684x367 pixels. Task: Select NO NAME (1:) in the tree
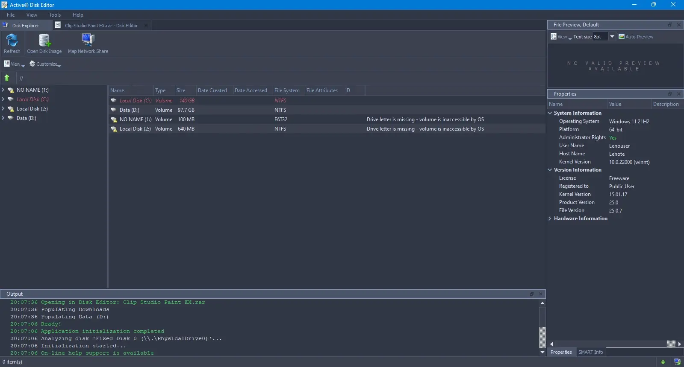32,90
